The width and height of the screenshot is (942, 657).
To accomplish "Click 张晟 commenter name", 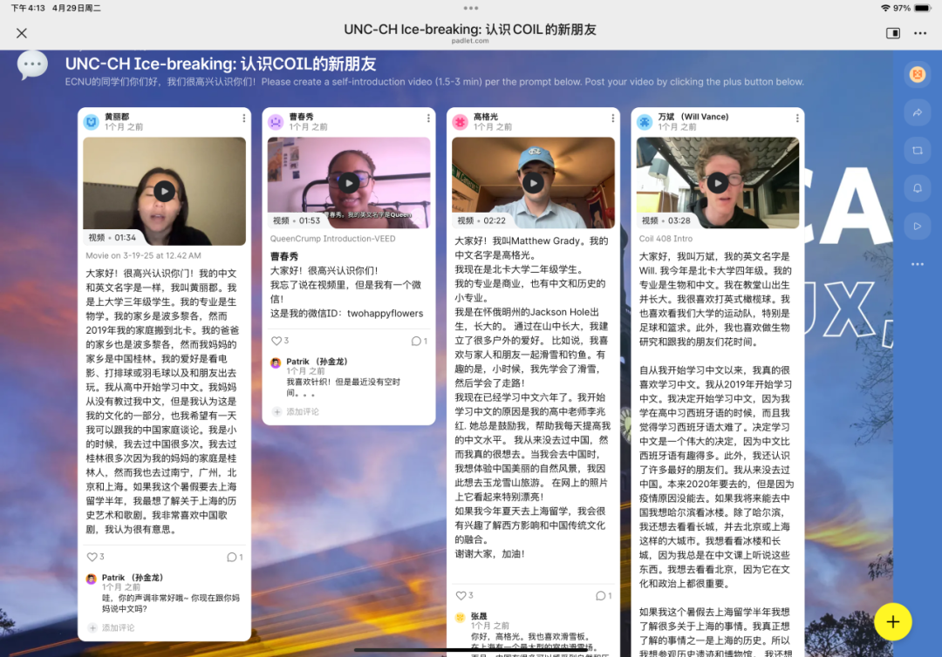I will pyautogui.click(x=479, y=615).
